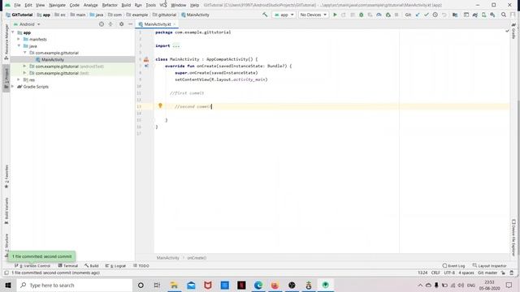520x292 pixels.
Task: Open the app run configuration dropdown
Action: pos(284,15)
